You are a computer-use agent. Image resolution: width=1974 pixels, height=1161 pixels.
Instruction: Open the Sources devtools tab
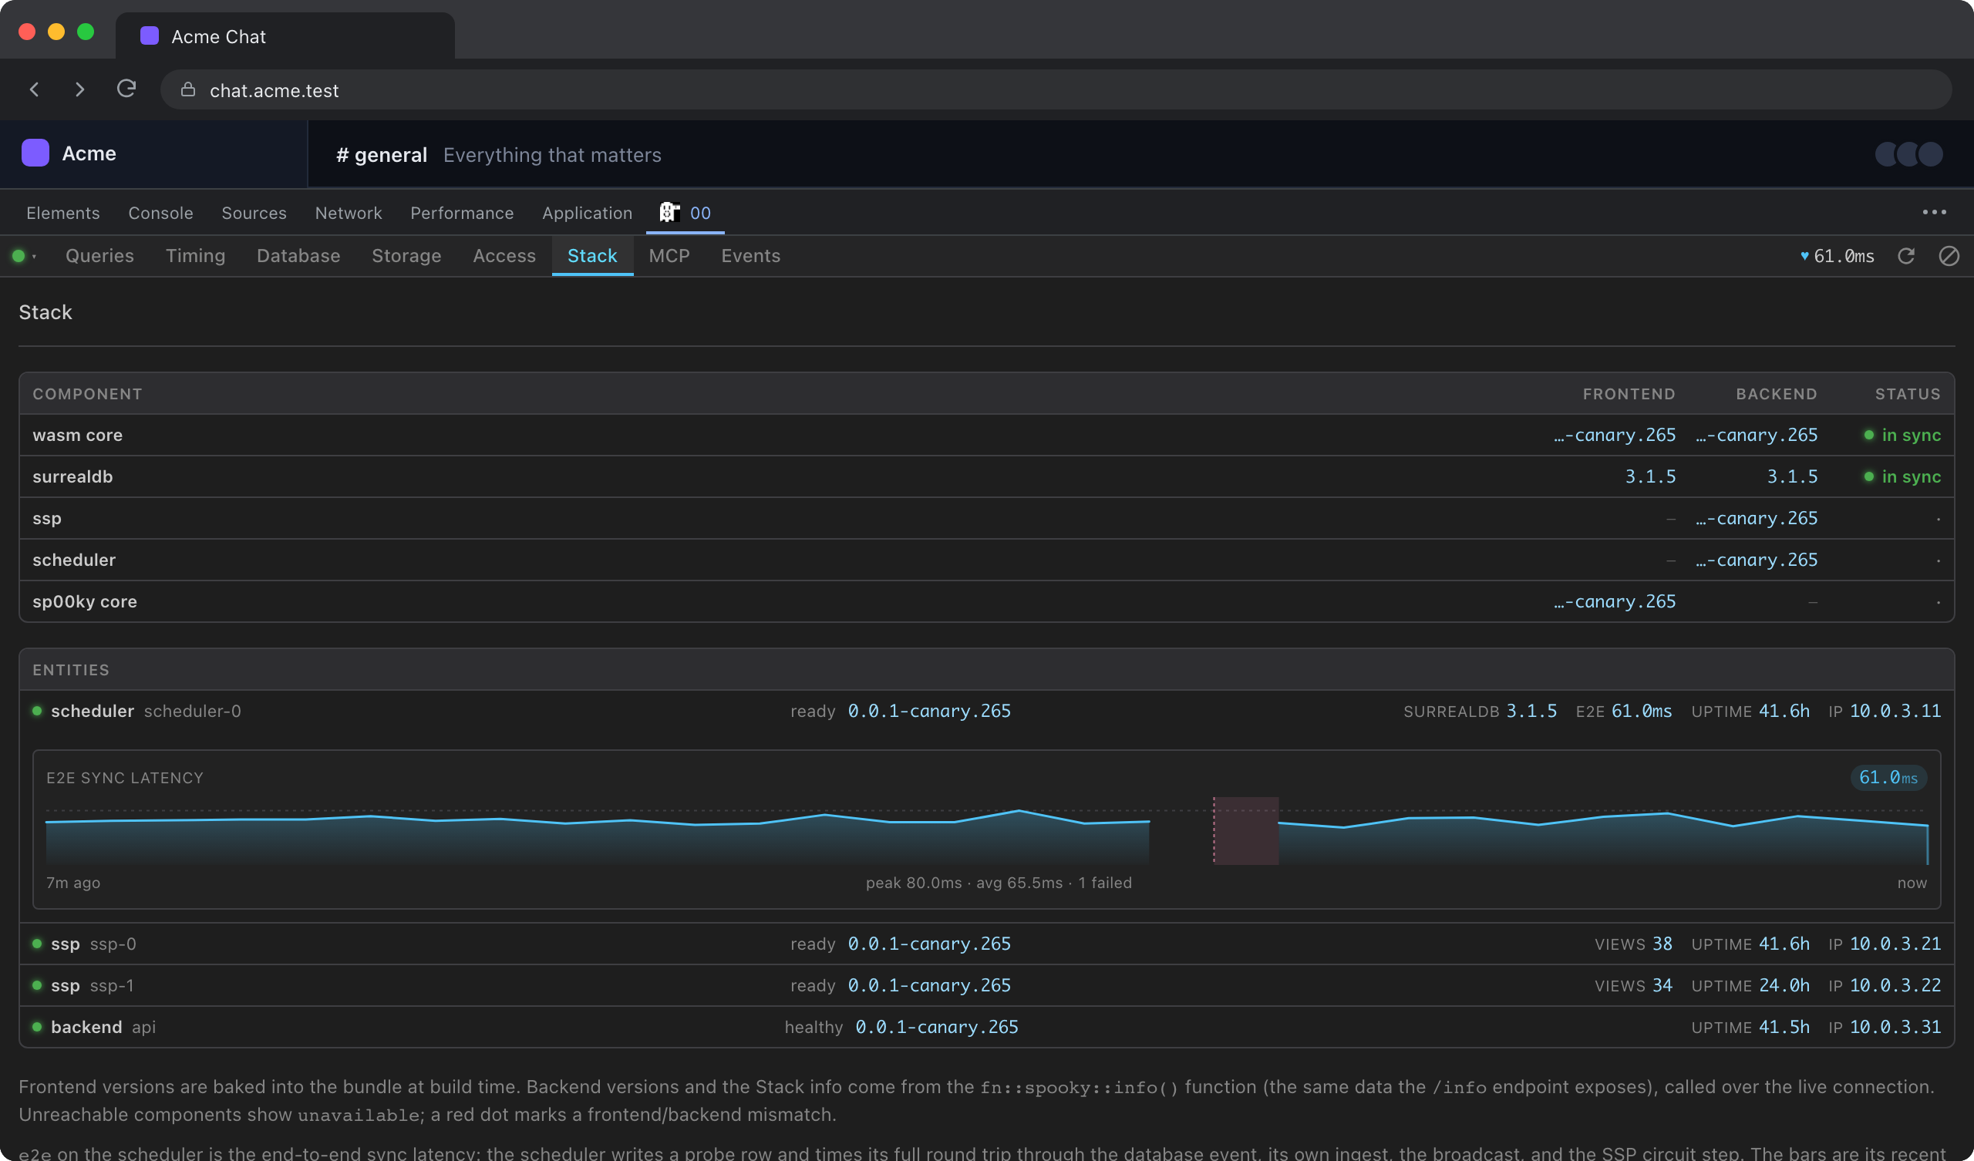[254, 213]
